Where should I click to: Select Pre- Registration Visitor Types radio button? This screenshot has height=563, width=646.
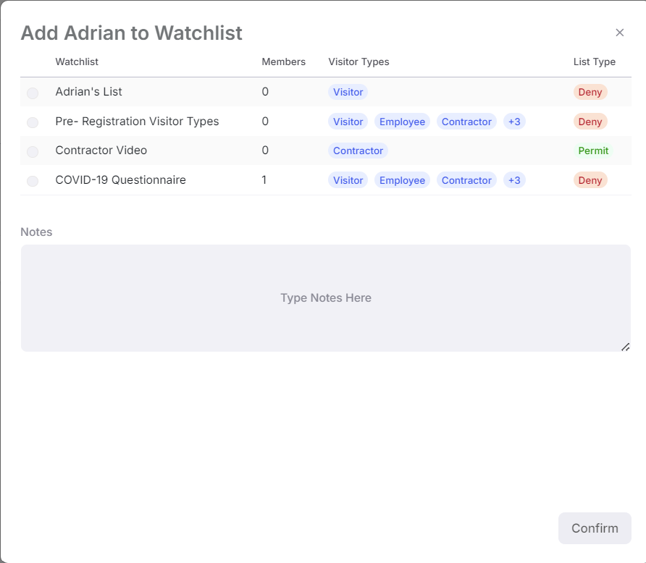[33, 122]
